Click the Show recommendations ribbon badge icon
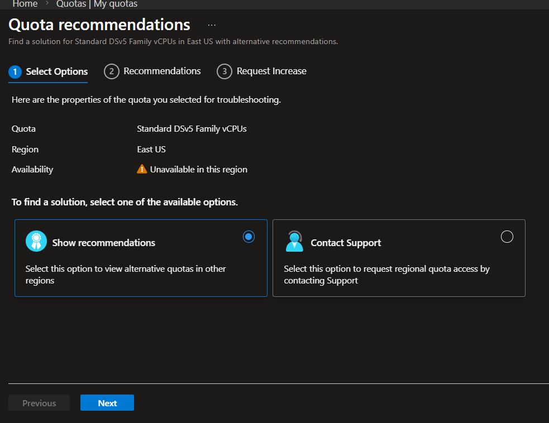Image resolution: width=549 pixels, height=423 pixels. (36, 241)
